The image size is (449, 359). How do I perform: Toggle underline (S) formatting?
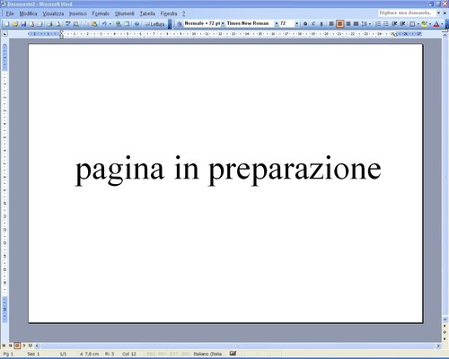321,23
